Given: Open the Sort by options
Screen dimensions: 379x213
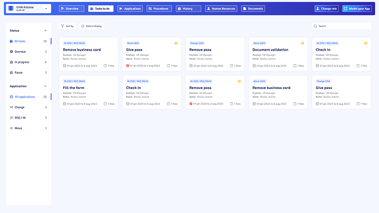Looking at the screenshot, I should click(67, 26).
